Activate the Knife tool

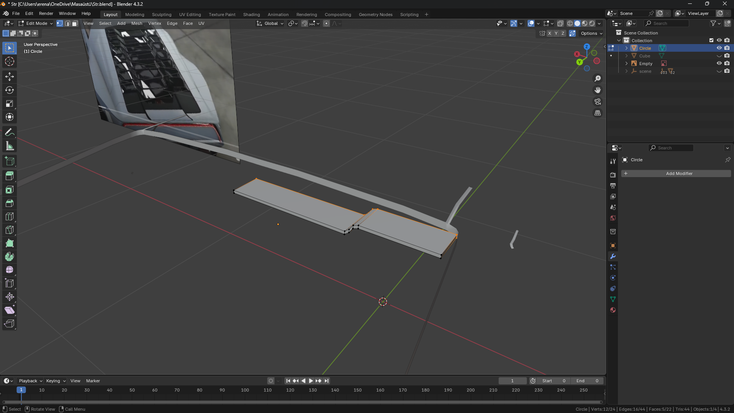[x=10, y=230]
